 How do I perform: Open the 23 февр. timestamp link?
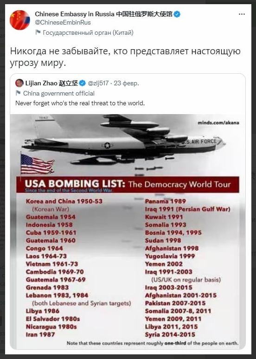coord(126,83)
